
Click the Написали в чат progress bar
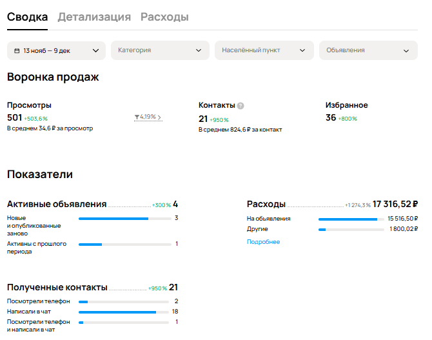pyautogui.click(x=123, y=312)
